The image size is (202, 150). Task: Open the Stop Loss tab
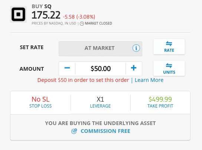[40, 103]
